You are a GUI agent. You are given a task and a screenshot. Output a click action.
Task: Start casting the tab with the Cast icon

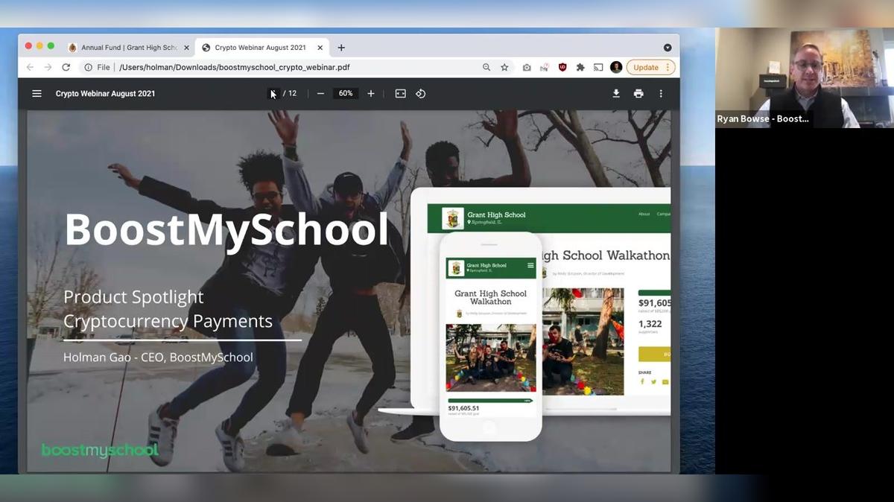(x=598, y=67)
